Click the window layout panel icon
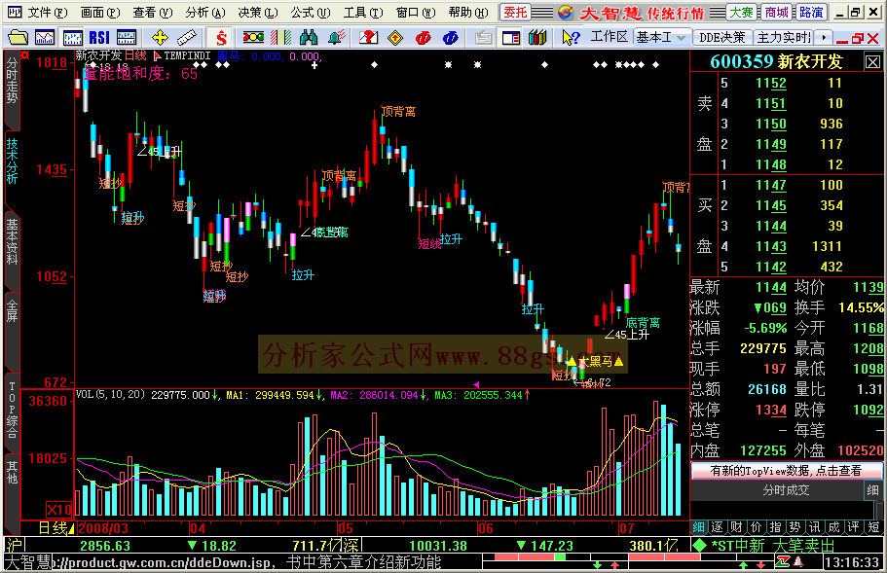 pyautogui.click(x=511, y=38)
